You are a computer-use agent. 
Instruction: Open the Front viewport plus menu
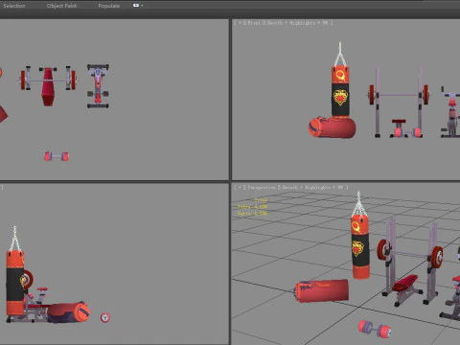[240, 23]
